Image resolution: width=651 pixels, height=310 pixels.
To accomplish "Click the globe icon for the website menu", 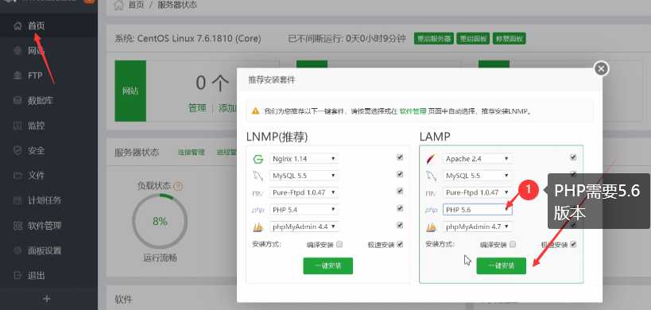I will pyautogui.click(x=17, y=51).
